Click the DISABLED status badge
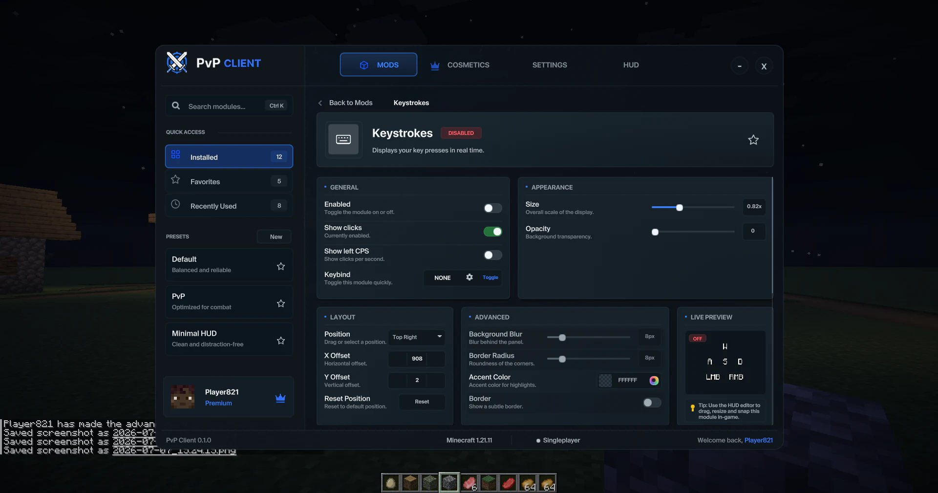The height and width of the screenshot is (493, 938). pos(461,133)
